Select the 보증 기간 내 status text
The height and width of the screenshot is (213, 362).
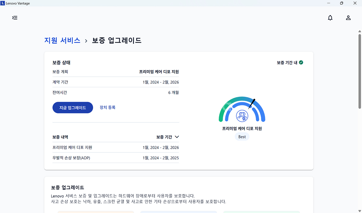tap(287, 63)
